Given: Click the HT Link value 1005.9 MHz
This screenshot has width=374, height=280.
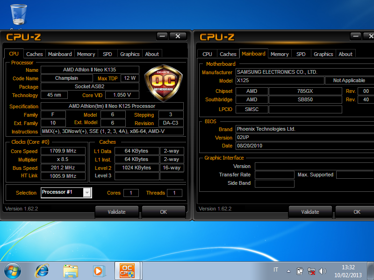Looking at the screenshot, I should pyautogui.click(x=63, y=176).
